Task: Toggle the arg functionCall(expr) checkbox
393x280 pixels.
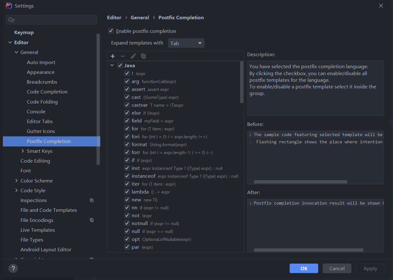Action: [127, 81]
